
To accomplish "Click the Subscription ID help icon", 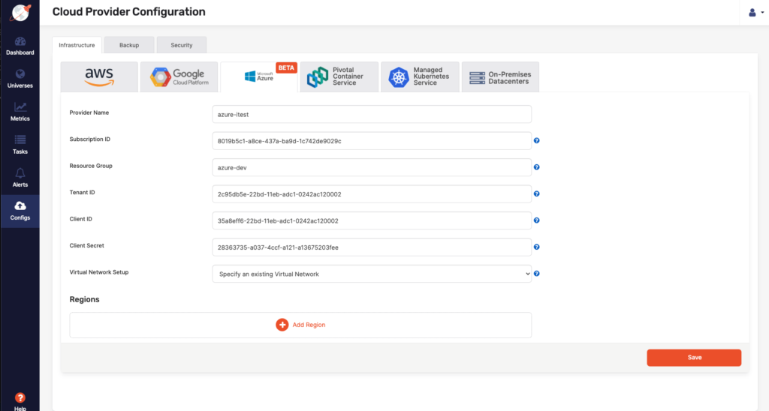I will (537, 140).
